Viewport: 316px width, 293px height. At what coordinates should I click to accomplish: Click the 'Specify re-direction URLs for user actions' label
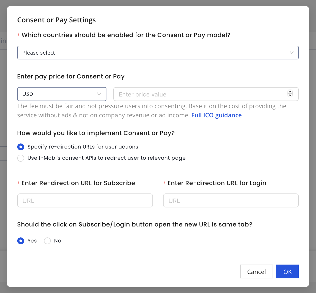(83, 147)
